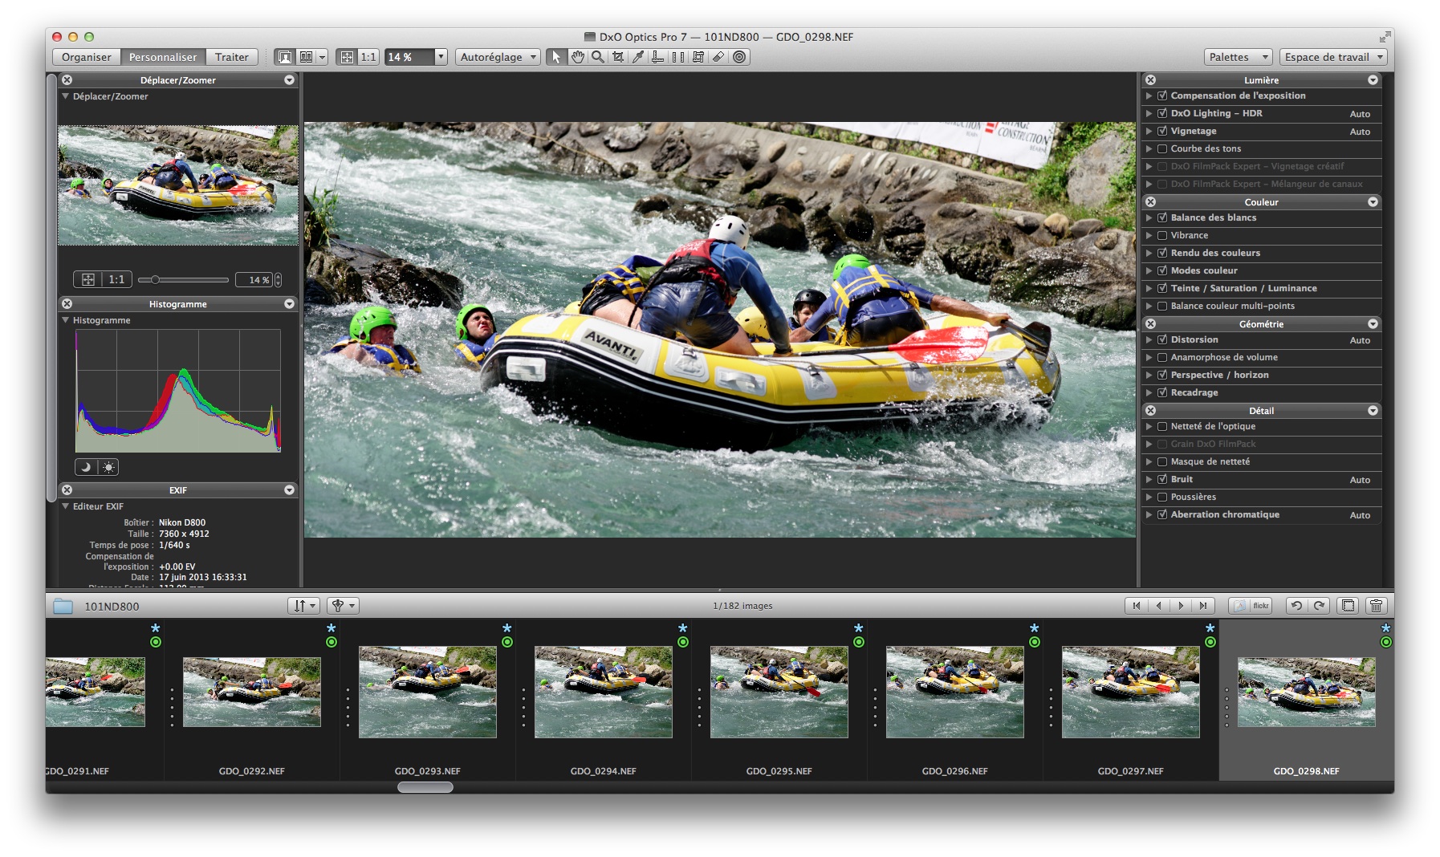The image size is (1440, 857).
Task: Switch to single image view mode
Action: 285,57
